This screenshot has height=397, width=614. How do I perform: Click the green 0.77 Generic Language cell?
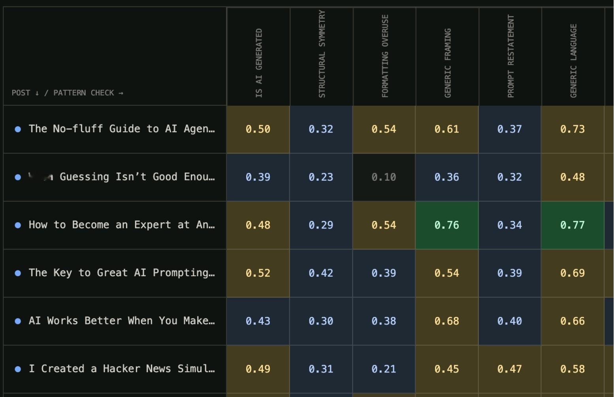(x=573, y=225)
